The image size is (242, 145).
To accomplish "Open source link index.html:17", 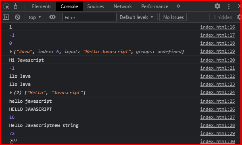I will pyautogui.click(x=217, y=35).
